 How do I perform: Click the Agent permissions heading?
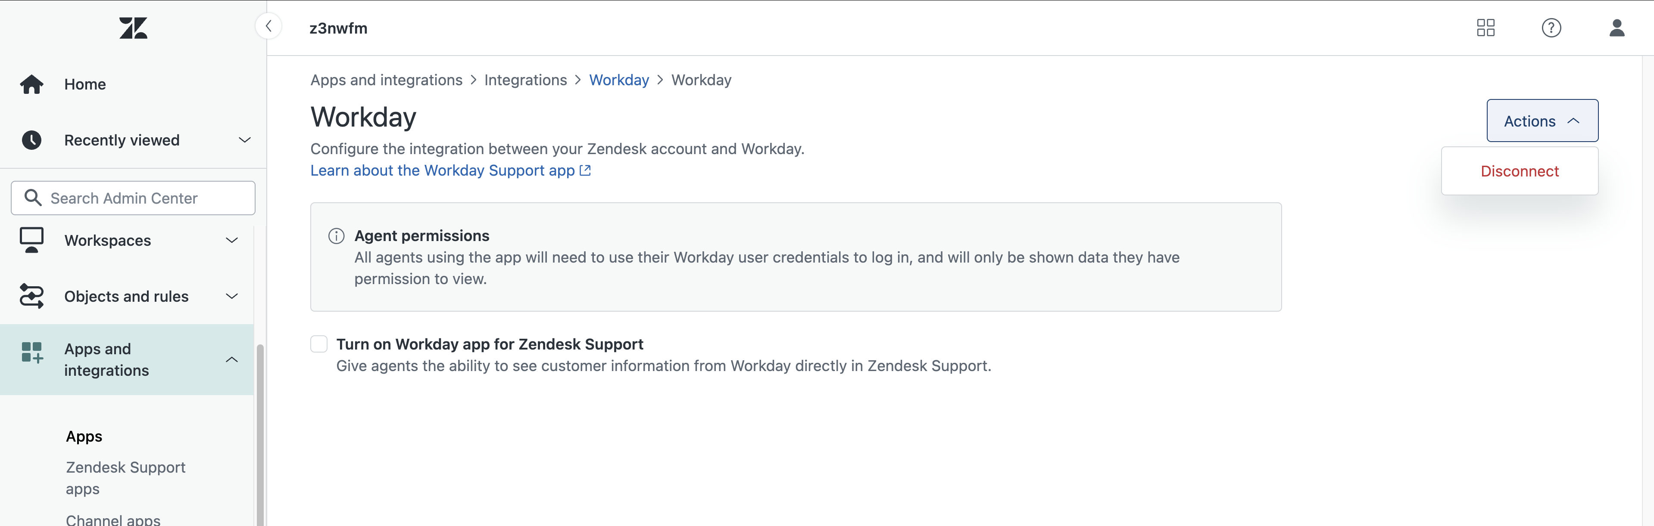point(422,235)
